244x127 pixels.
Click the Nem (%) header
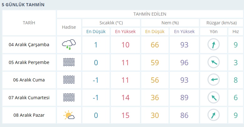click(170, 23)
